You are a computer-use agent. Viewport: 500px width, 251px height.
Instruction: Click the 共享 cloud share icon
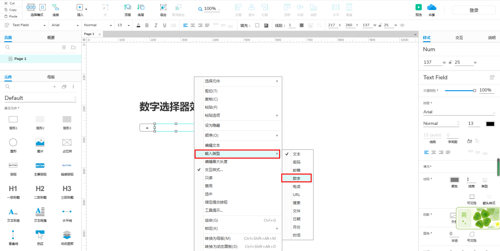click(432, 7)
